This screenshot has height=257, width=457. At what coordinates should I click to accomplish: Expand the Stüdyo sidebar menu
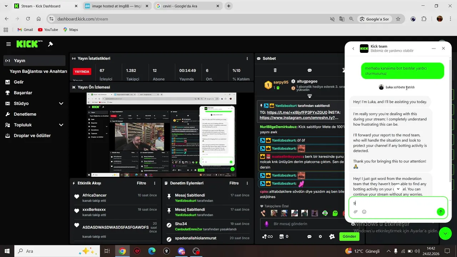click(x=34, y=104)
